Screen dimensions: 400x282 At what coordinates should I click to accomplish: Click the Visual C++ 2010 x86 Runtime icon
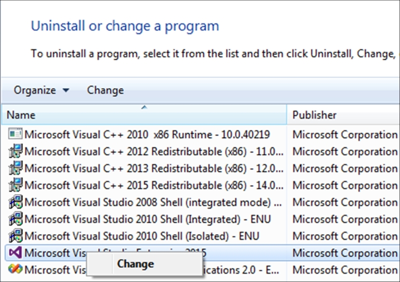click(x=15, y=133)
